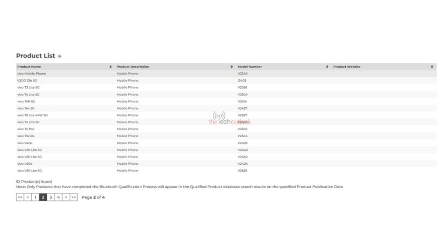Sort by Product Description column arrows
Screen dimensions: 447x251
coord(231,67)
